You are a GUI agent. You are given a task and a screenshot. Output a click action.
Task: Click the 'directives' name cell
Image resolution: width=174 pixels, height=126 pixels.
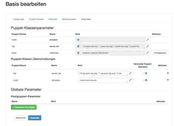pos(54,53)
